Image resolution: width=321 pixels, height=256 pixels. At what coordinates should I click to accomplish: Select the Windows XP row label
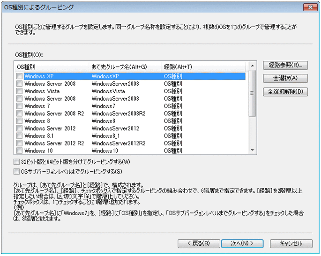[39, 76]
